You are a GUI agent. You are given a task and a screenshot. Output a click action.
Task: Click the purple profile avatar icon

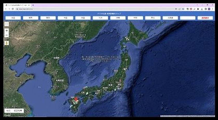point(209,9)
